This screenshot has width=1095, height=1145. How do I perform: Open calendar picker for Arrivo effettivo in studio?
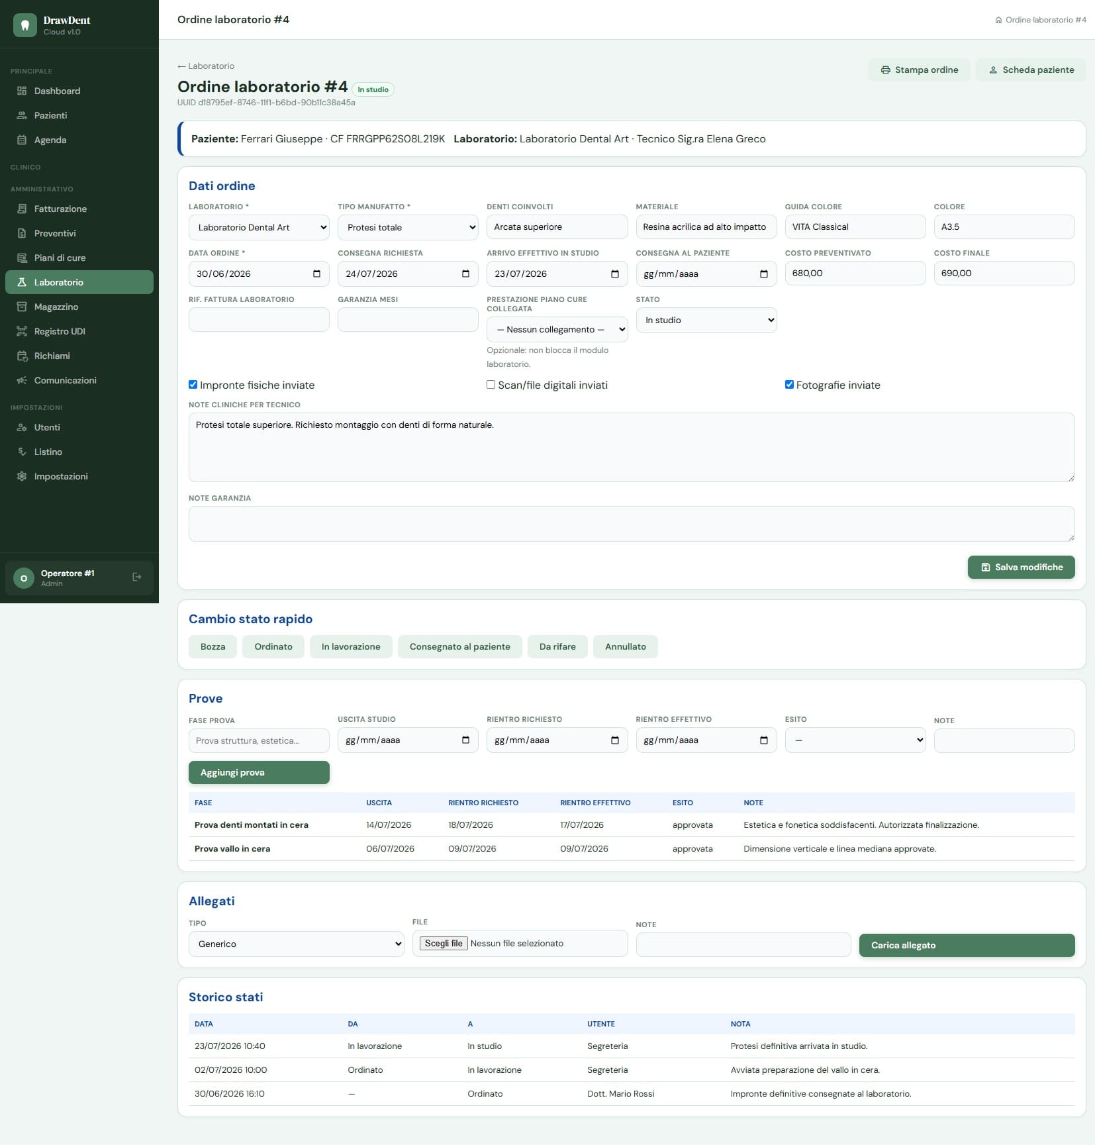(x=614, y=274)
